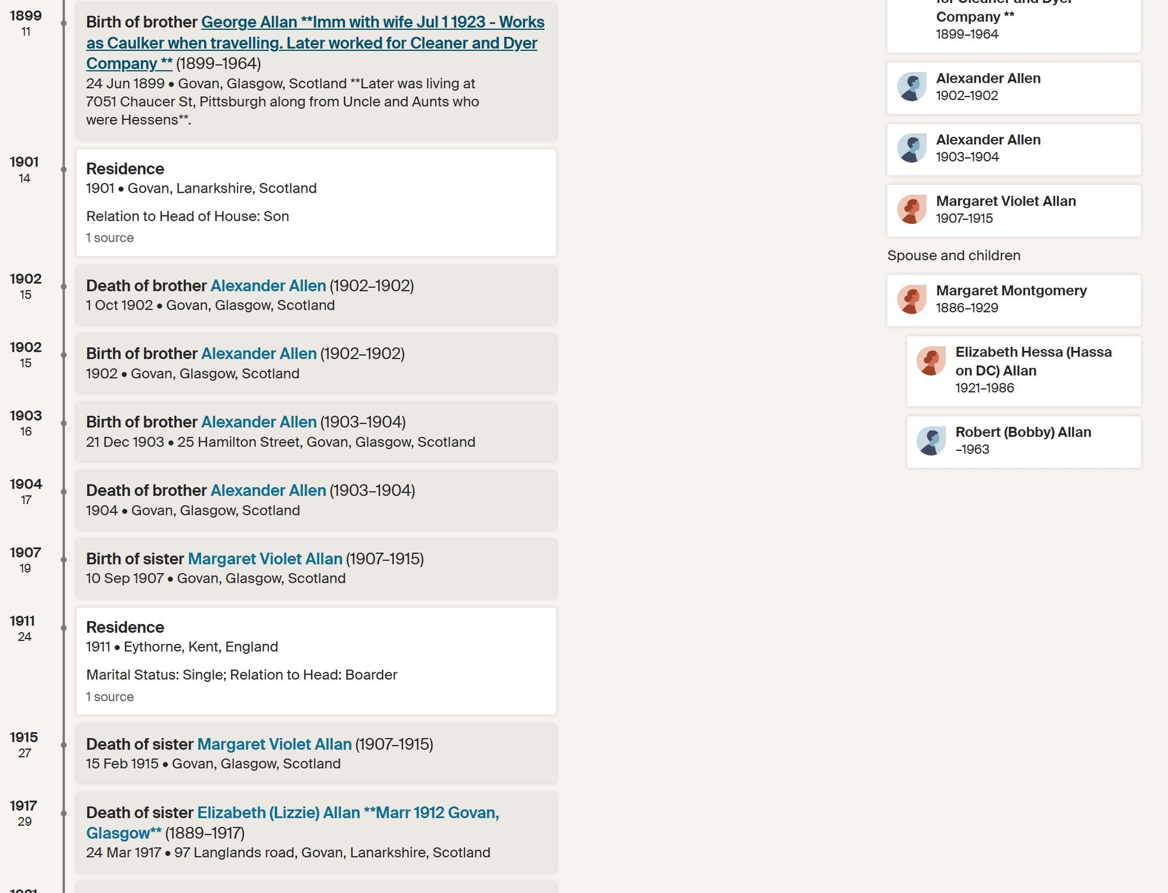Open Margaret Violet Allan link in 1915 death event

[274, 744]
